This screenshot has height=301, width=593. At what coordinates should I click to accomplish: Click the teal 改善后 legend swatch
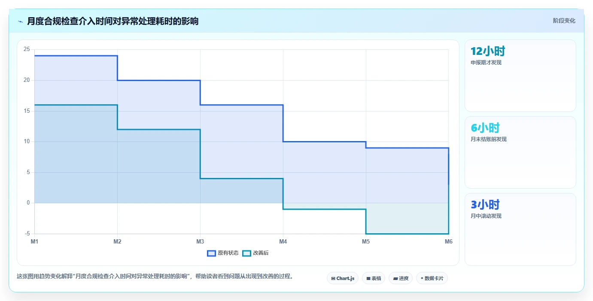tap(246, 253)
